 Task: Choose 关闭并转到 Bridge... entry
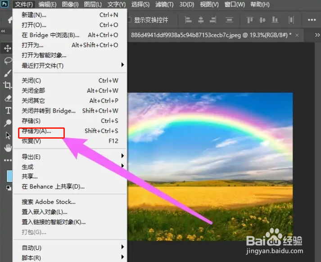tap(70, 111)
